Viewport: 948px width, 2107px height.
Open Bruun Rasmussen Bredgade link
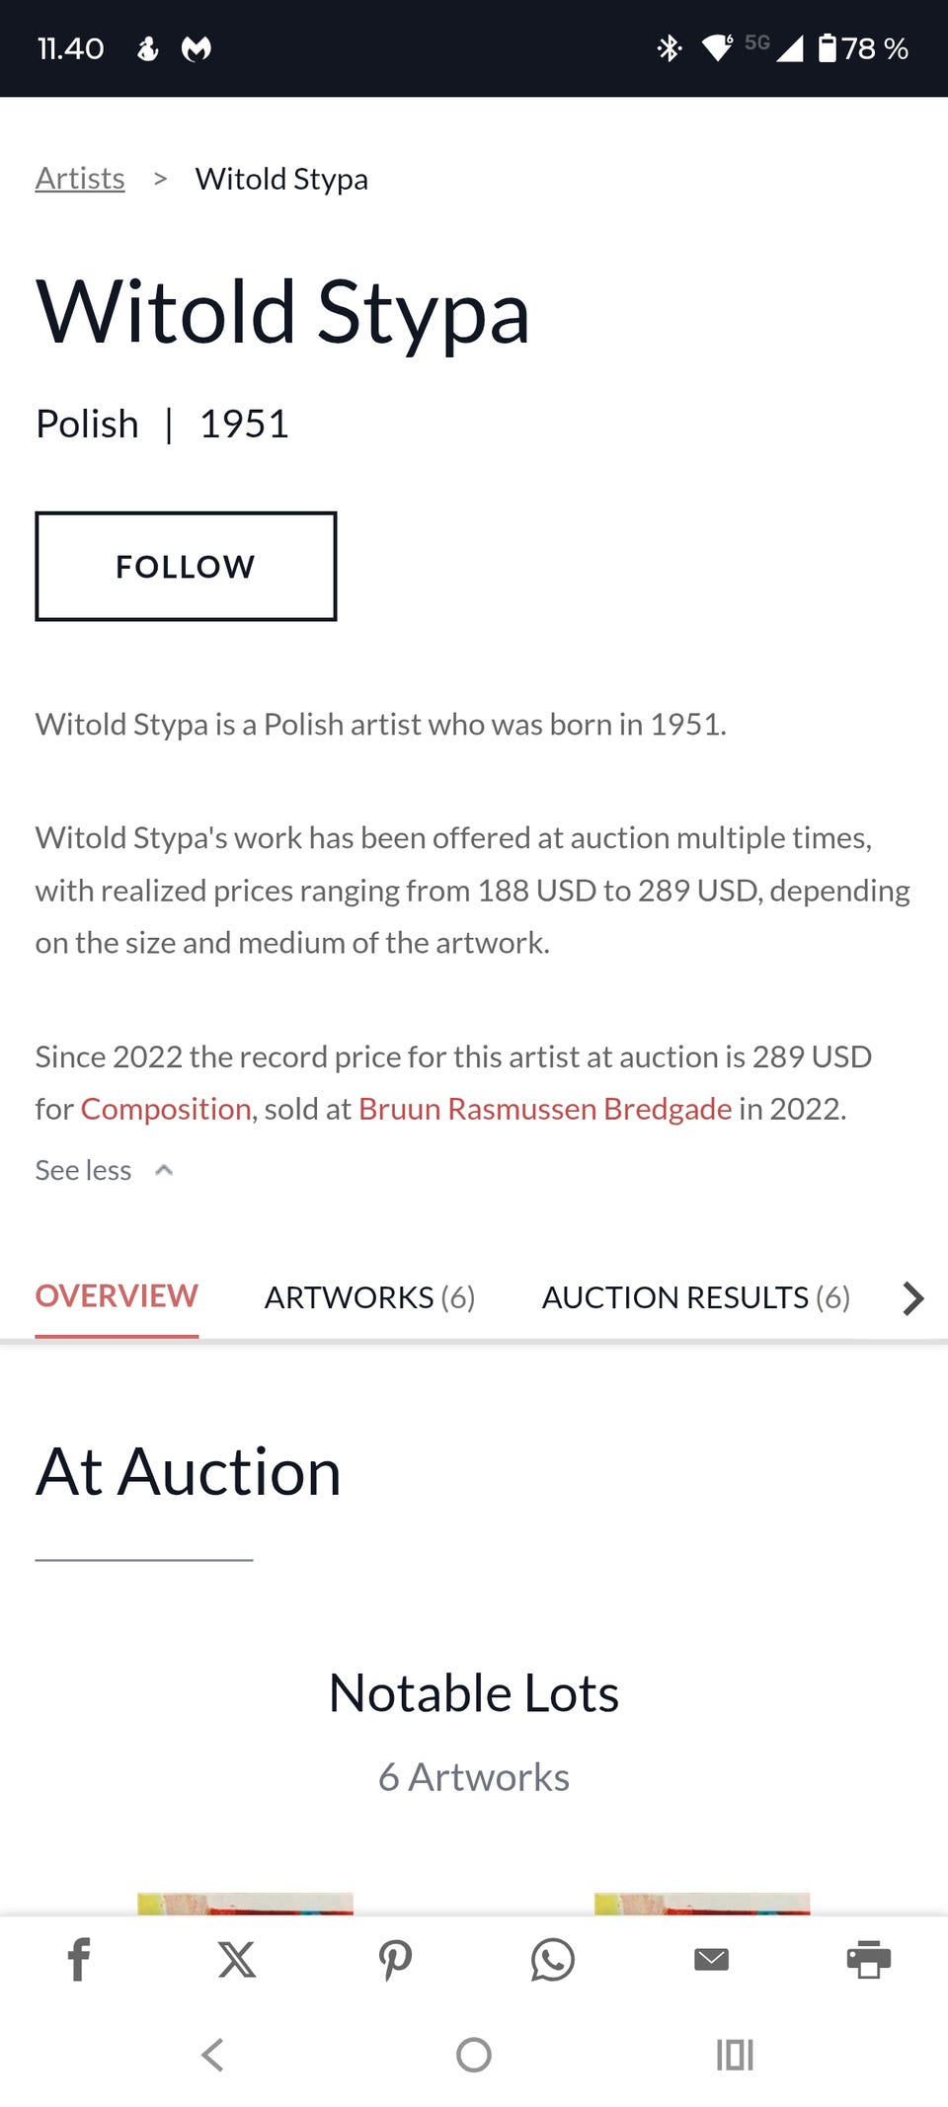click(x=545, y=1109)
